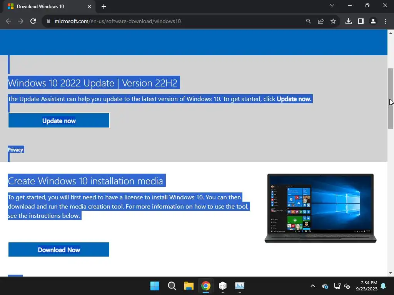This screenshot has width=394, height=295.
Task: Show hidden system tray icons
Action: pos(313,286)
